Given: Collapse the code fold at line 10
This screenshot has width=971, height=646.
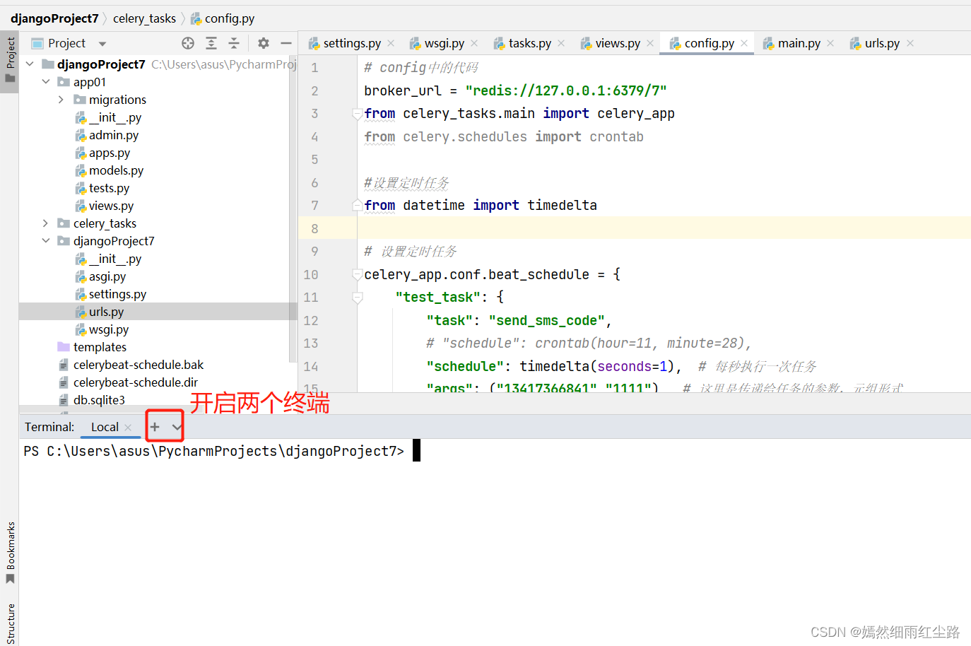Looking at the screenshot, I should point(357,274).
